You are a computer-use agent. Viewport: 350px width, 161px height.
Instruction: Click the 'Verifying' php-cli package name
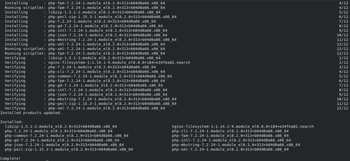107,72
